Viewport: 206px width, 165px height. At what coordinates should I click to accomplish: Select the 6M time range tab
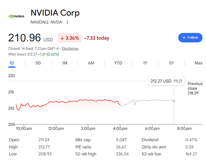point(91,63)
